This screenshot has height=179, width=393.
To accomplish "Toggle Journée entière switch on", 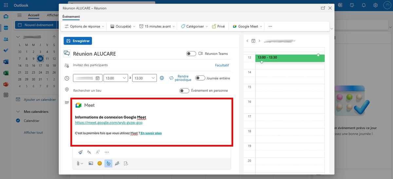I will tap(200, 78).
